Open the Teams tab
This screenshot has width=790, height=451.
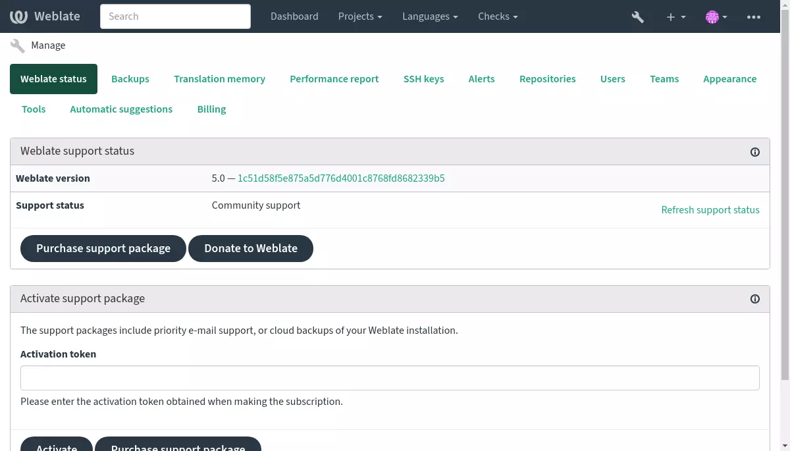pos(664,79)
